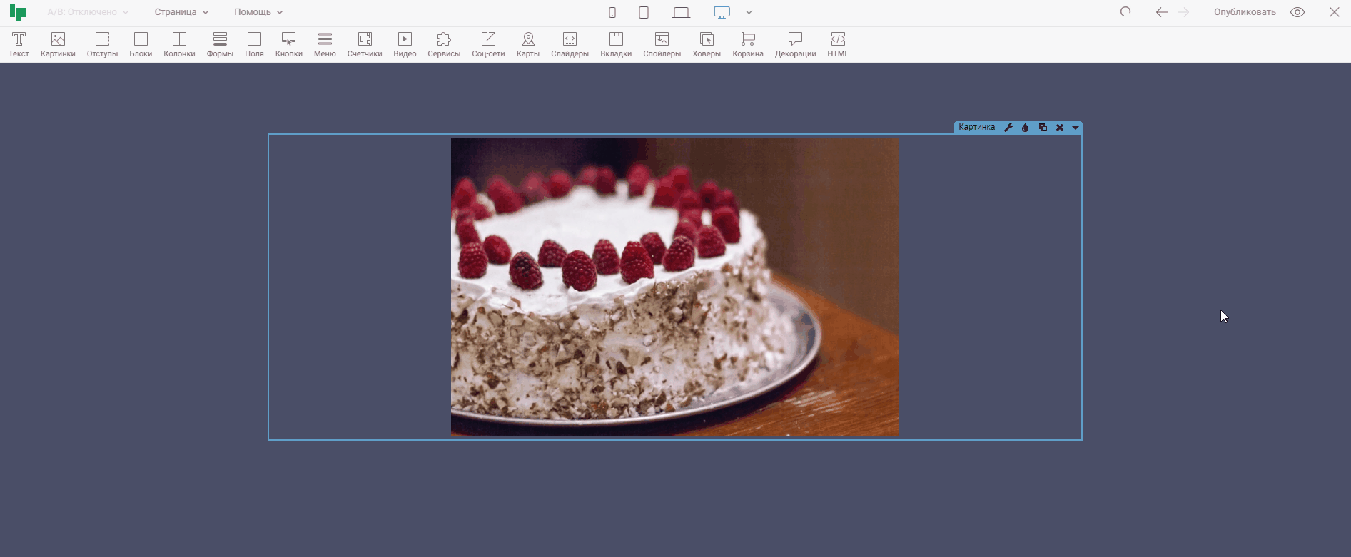Open image settings wrench icon
Image resolution: width=1351 pixels, height=557 pixels.
pos(1008,128)
